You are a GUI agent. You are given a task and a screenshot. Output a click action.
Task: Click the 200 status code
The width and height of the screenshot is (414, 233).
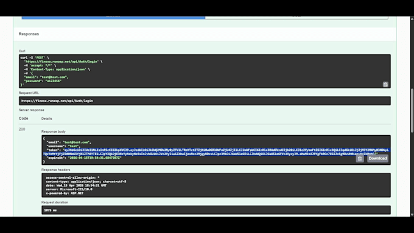click(x=22, y=130)
